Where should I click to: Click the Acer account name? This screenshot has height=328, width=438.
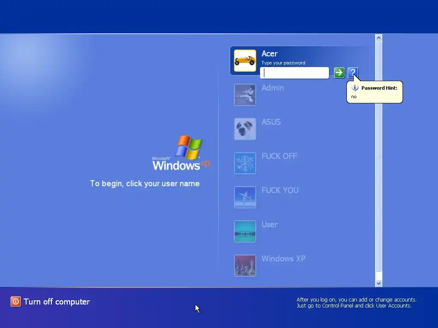tap(269, 53)
